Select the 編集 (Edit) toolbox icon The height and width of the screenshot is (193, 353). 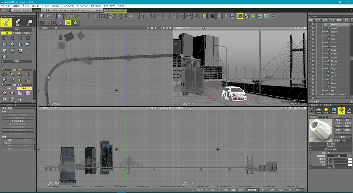[x=18, y=22]
